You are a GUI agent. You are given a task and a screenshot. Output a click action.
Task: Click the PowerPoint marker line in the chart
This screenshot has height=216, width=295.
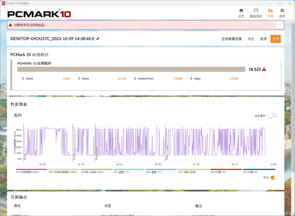[x=95, y=143]
